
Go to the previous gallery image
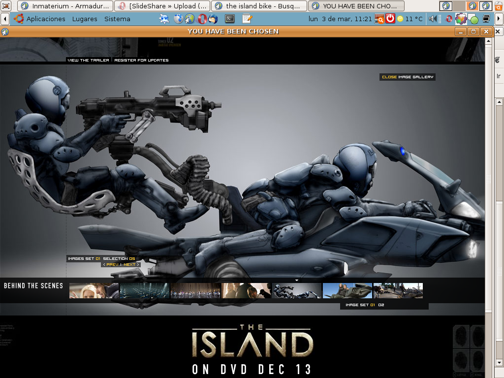click(111, 265)
